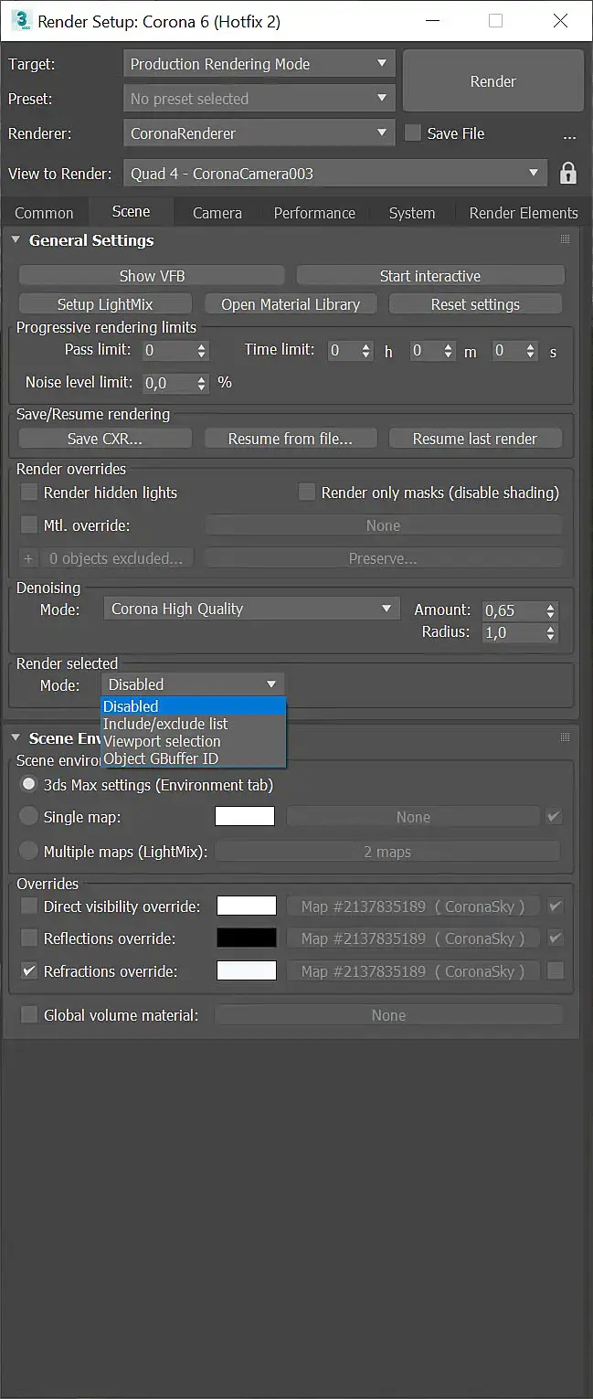
Task: Click the General Settings rollout grip icon
Action: click(565, 239)
